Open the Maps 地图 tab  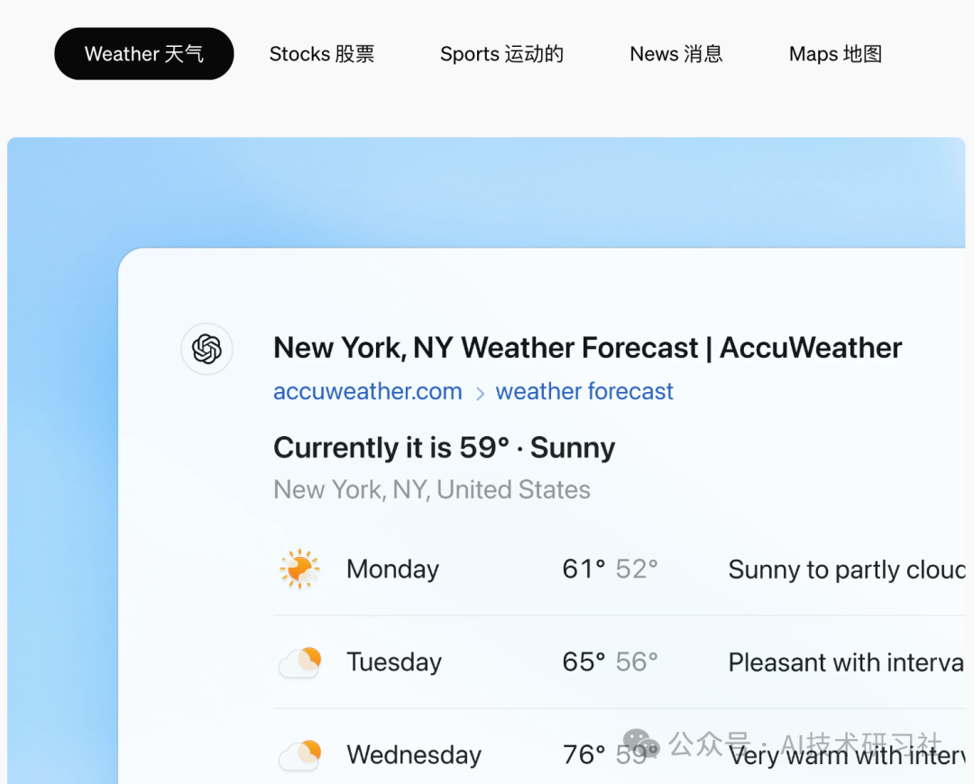(835, 54)
